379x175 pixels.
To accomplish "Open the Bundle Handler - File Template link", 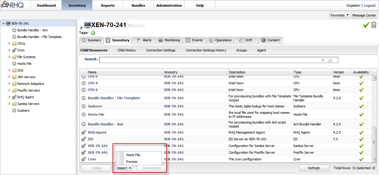I will tap(114, 98).
